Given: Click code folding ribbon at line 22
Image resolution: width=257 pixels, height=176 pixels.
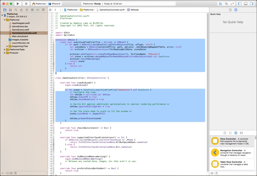Looking at the screenshot, I should (54, 64).
